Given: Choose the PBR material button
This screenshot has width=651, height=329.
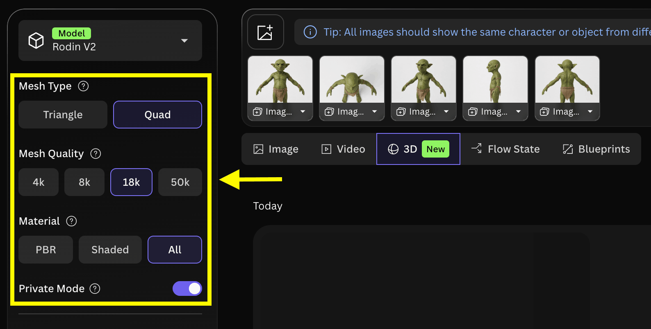Looking at the screenshot, I should 46,250.
